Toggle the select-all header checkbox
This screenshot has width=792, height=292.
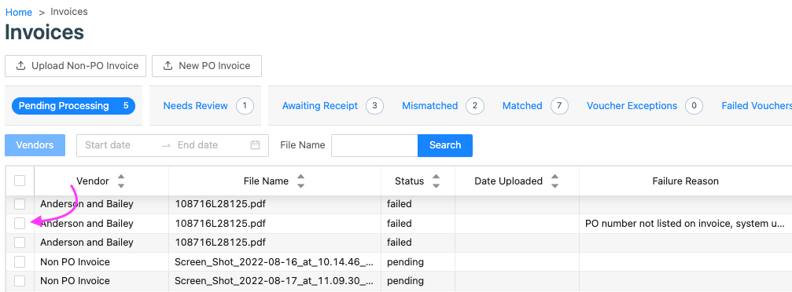coord(20,181)
